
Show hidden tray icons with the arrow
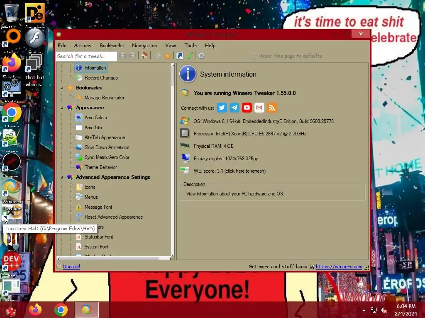[364, 310]
